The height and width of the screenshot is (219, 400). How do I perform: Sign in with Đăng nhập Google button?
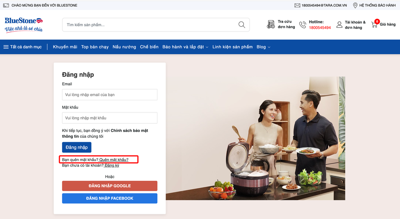pos(109,186)
